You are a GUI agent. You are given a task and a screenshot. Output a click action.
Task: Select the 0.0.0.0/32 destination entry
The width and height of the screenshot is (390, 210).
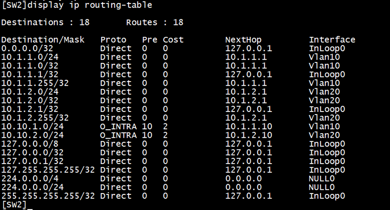tap(27, 49)
